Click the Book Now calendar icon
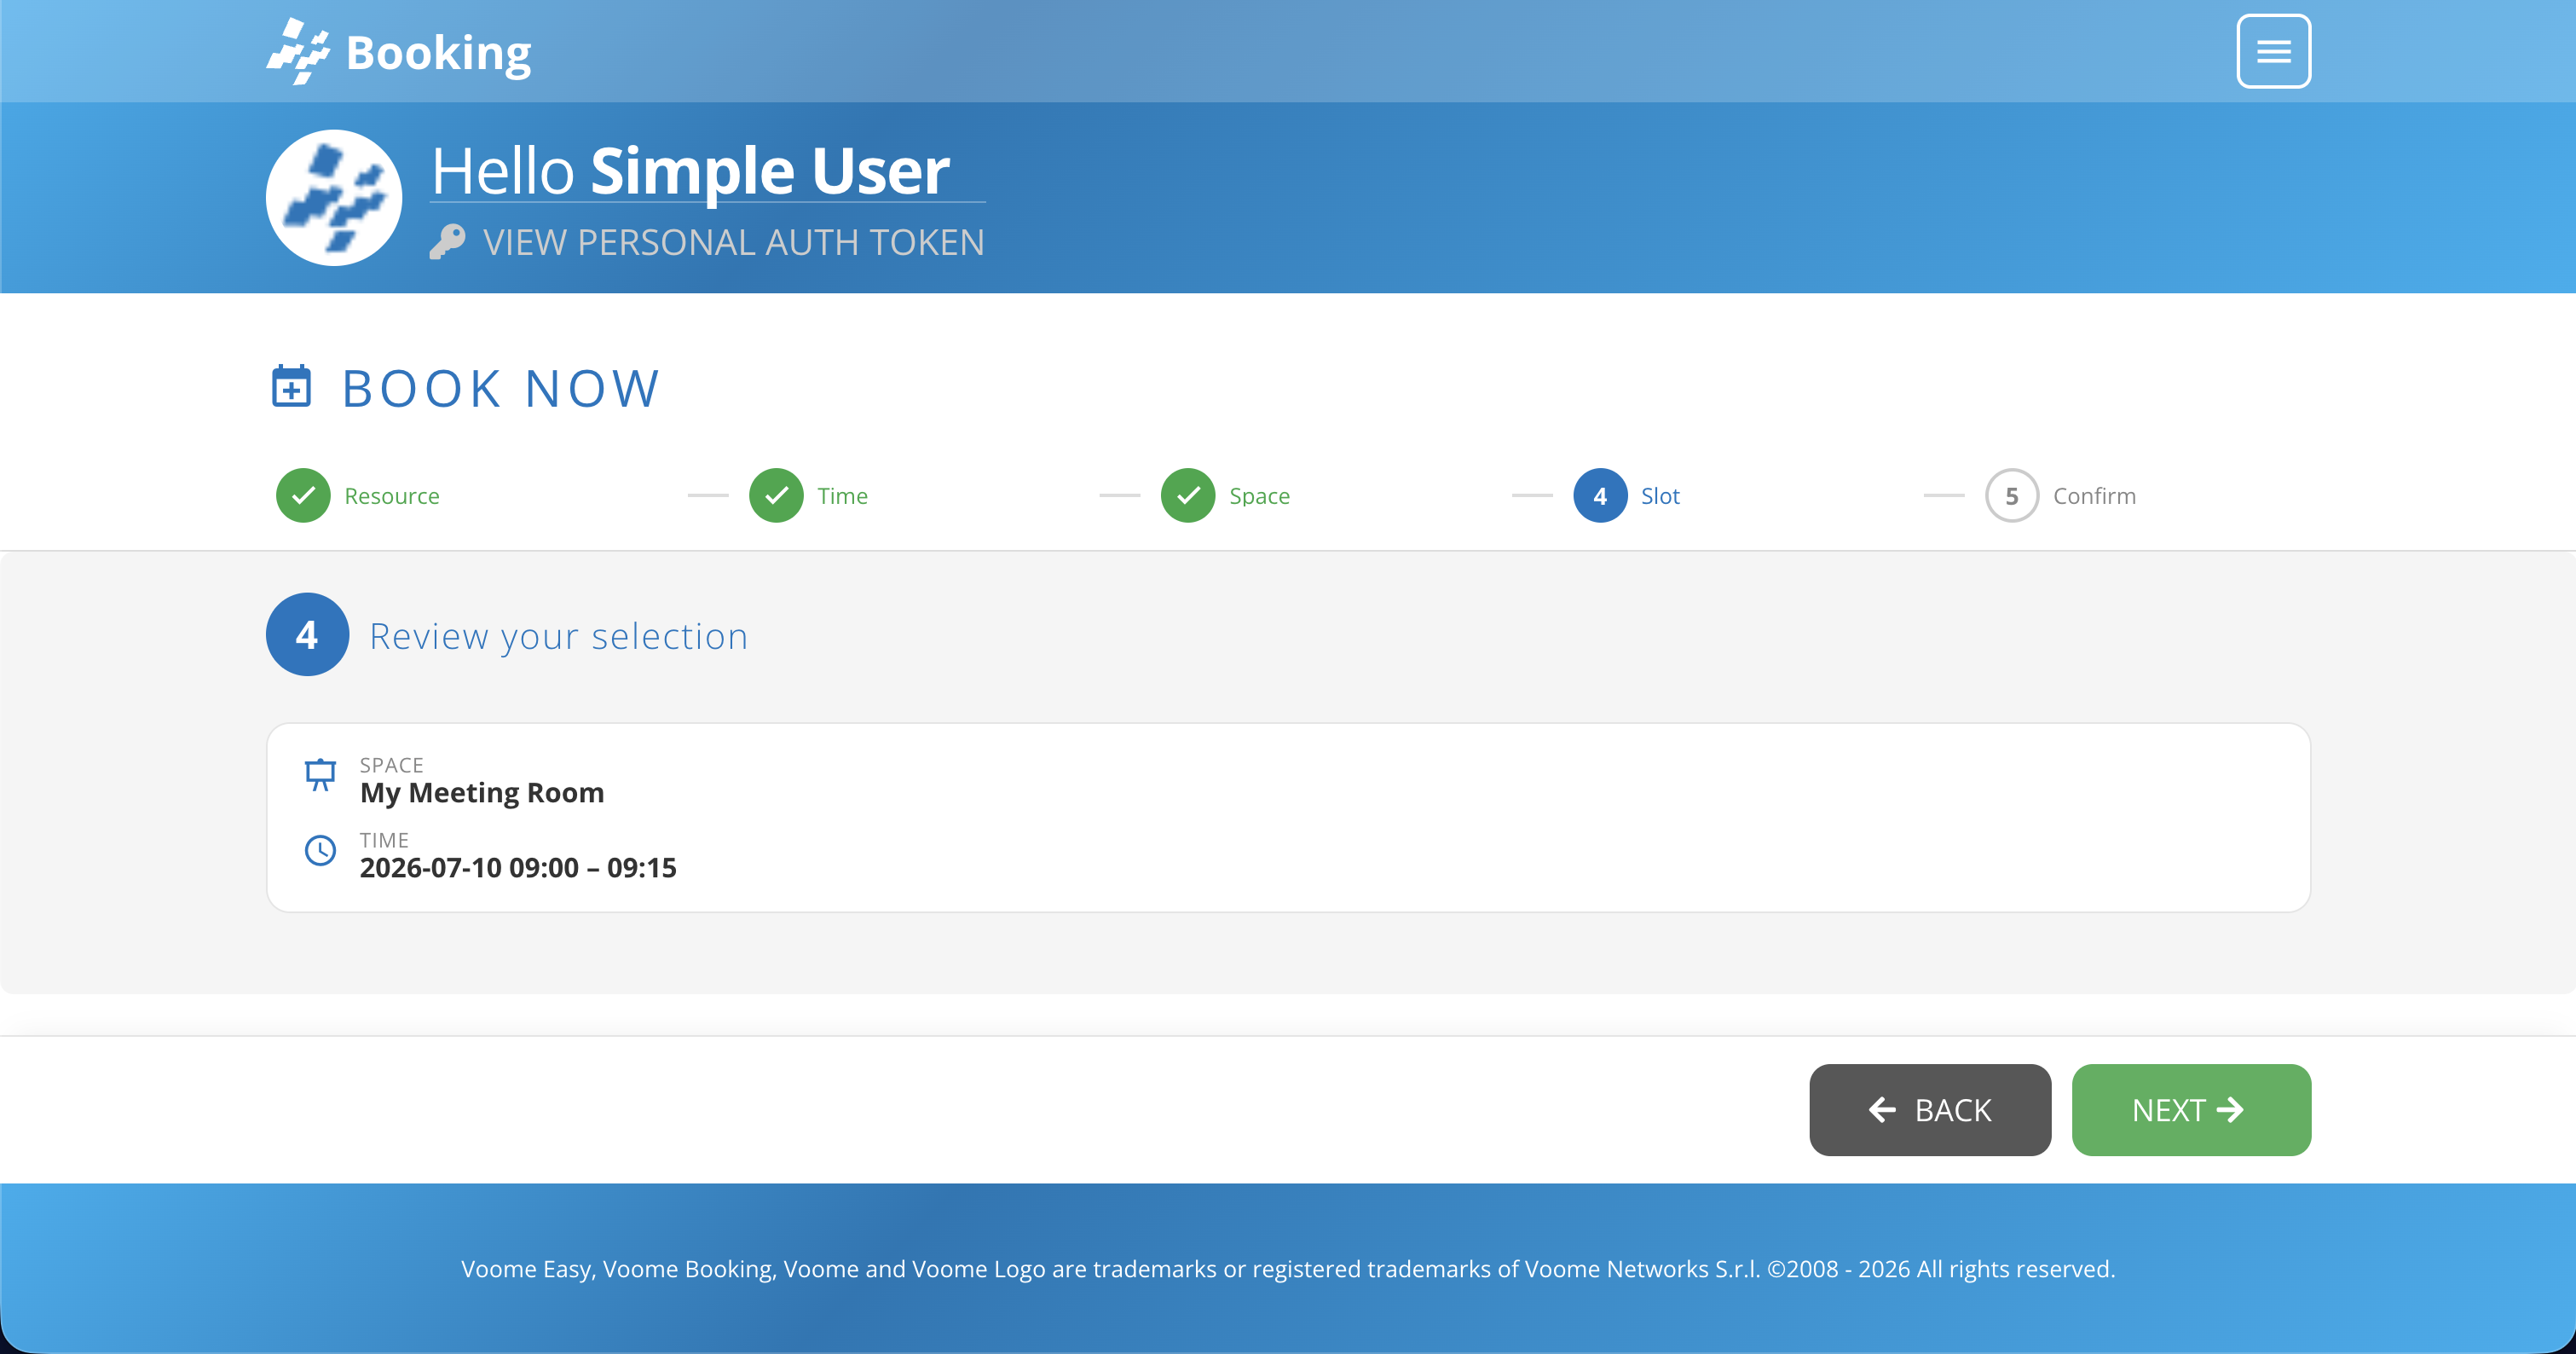The width and height of the screenshot is (2576, 1354). pyautogui.click(x=291, y=386)
